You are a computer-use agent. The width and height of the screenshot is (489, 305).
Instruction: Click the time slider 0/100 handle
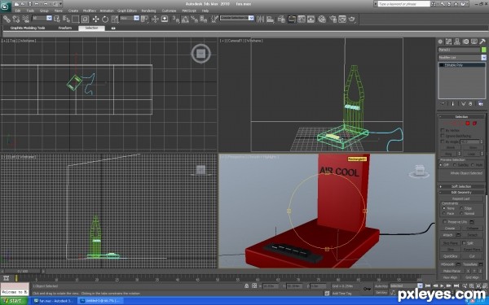[23, 272]
